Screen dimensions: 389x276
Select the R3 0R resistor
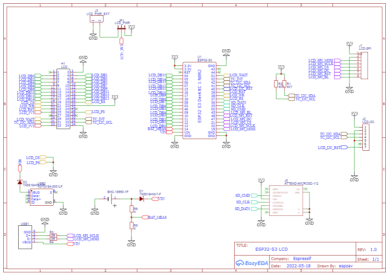point(53,236)
